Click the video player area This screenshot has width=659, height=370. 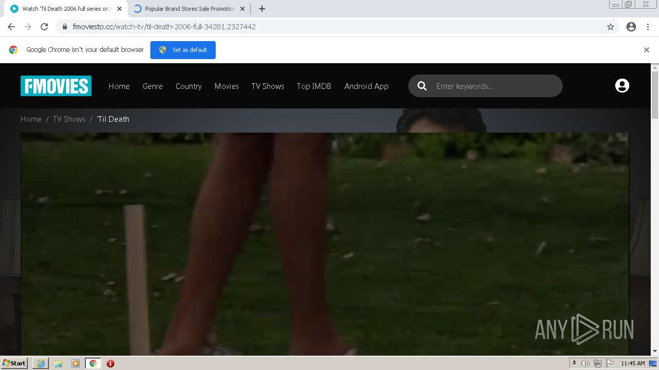(325, 244)
